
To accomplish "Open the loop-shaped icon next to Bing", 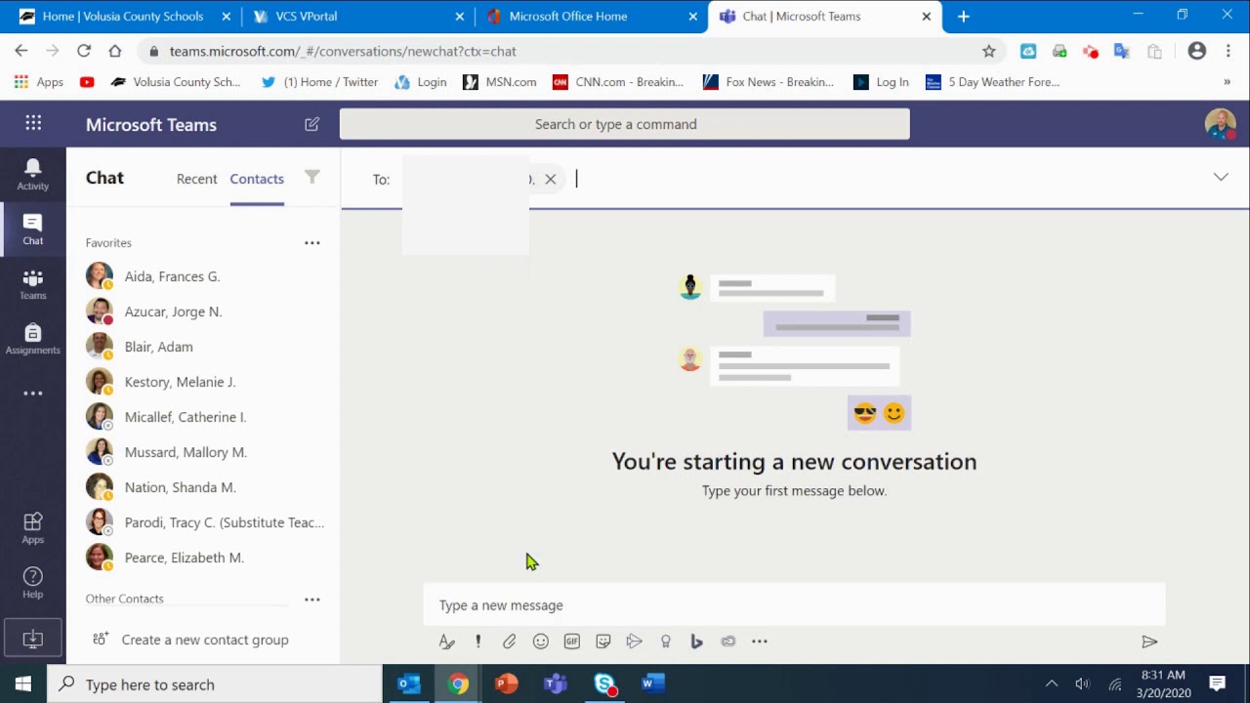I will pyautogui.click(x=728, y=641).
